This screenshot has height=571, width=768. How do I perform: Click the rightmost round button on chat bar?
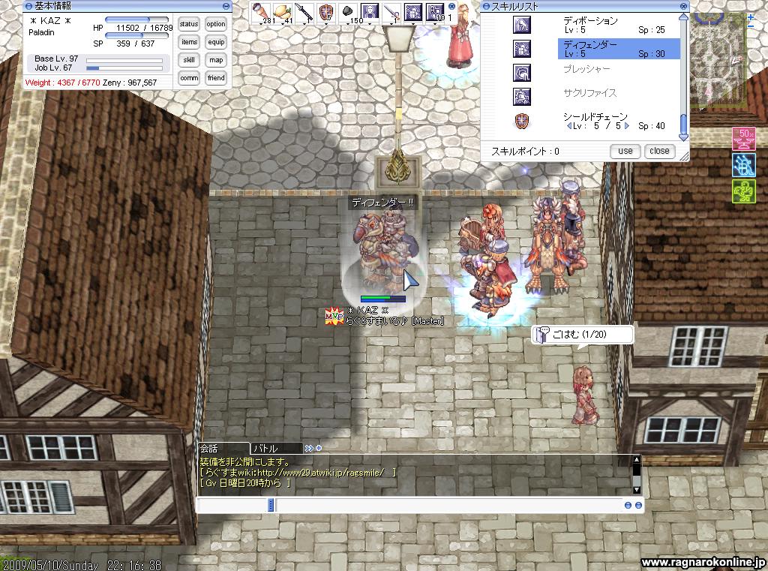639,505
